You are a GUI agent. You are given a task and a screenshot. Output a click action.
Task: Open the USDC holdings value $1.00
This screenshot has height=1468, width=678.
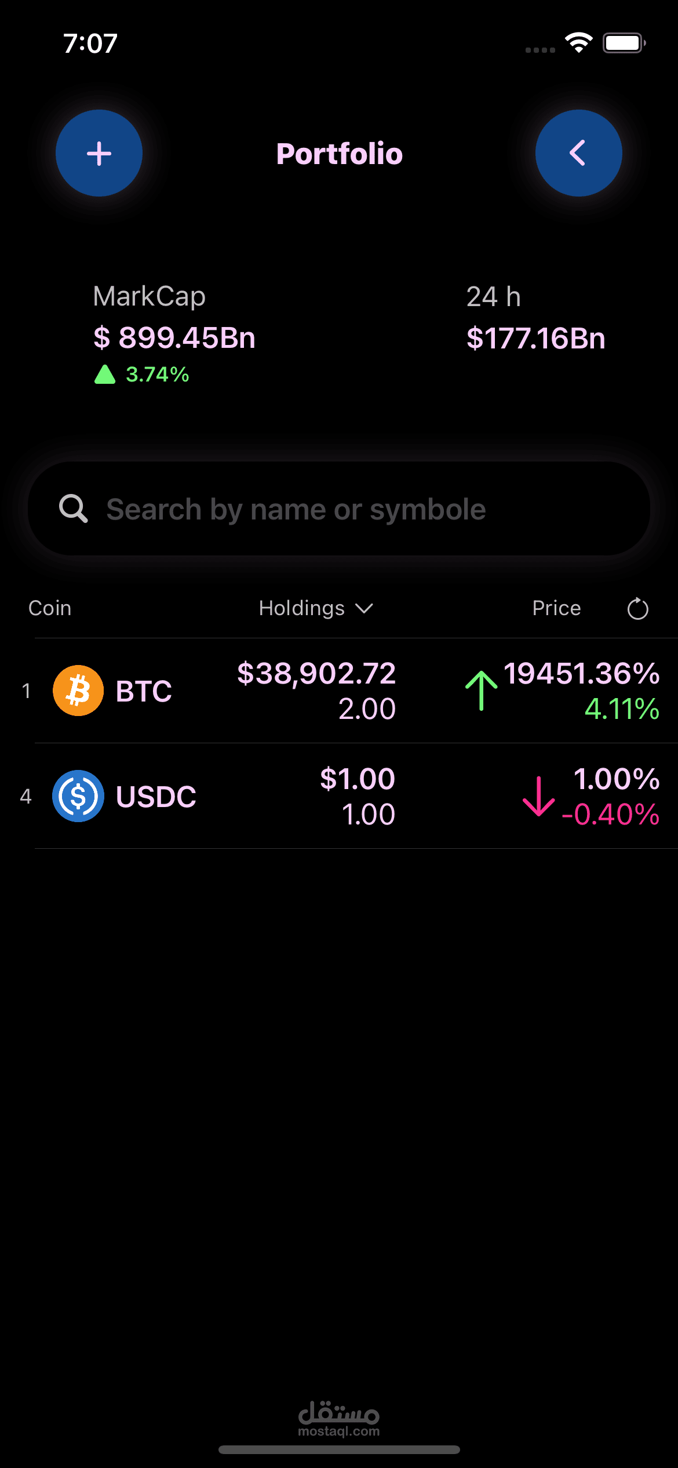point(358,779)
